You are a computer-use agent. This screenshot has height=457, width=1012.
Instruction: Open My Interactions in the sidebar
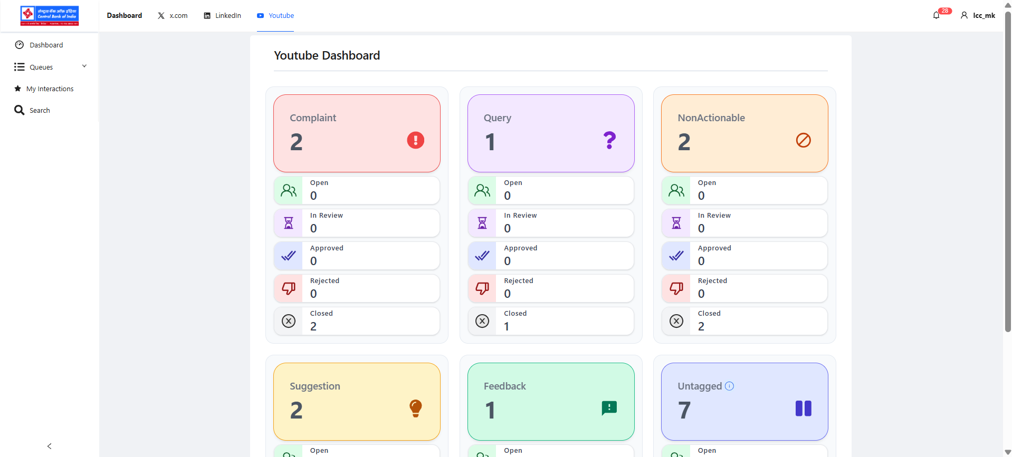click(x=49, y=89)
